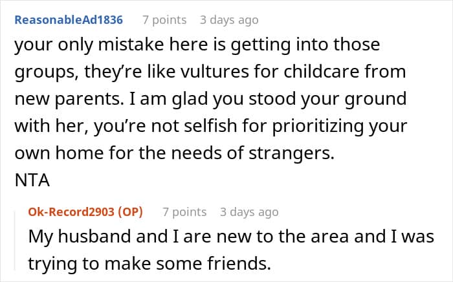Click the OP reply text about making friends
The image size is (453, 282).
click(x=231, y=250)
